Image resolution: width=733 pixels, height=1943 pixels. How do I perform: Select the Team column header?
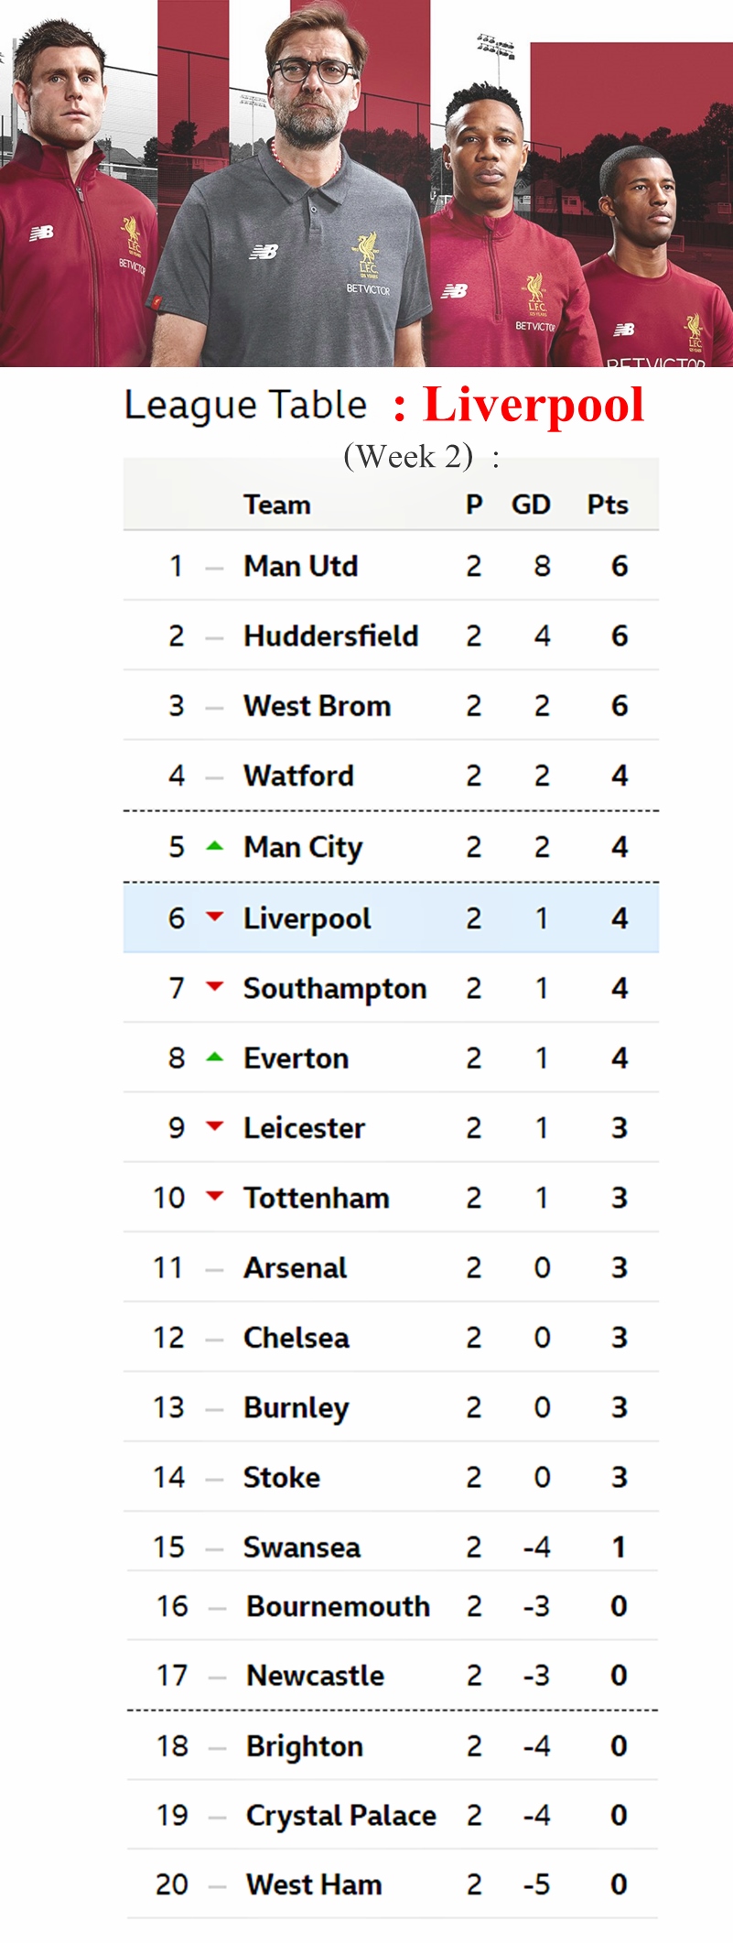point(277,505)
